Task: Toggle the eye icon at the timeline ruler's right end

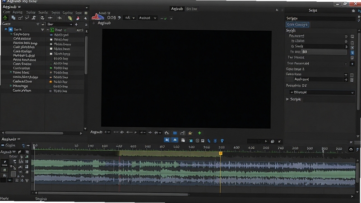Action: pyautogui.click(x=351, y=149)
